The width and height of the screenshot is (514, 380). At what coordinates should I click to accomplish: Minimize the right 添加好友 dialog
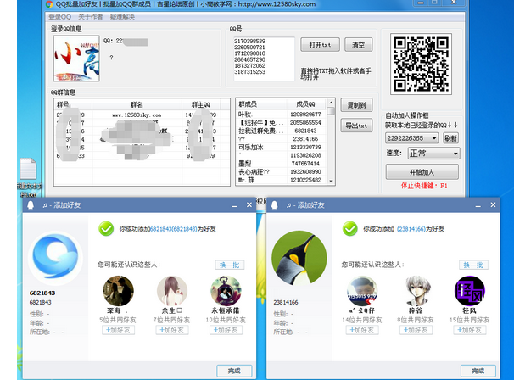pyautogui.click(x=478, y=205)
